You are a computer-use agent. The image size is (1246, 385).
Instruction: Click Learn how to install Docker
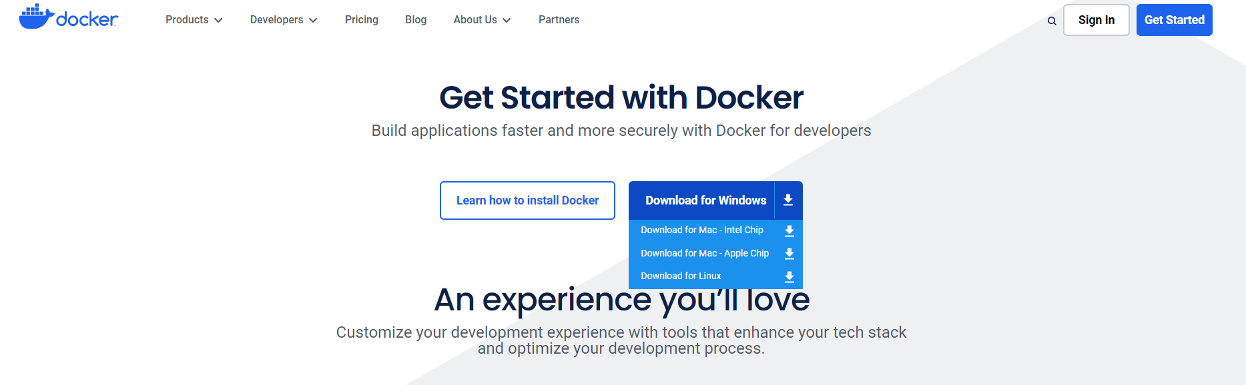(527, 200)
